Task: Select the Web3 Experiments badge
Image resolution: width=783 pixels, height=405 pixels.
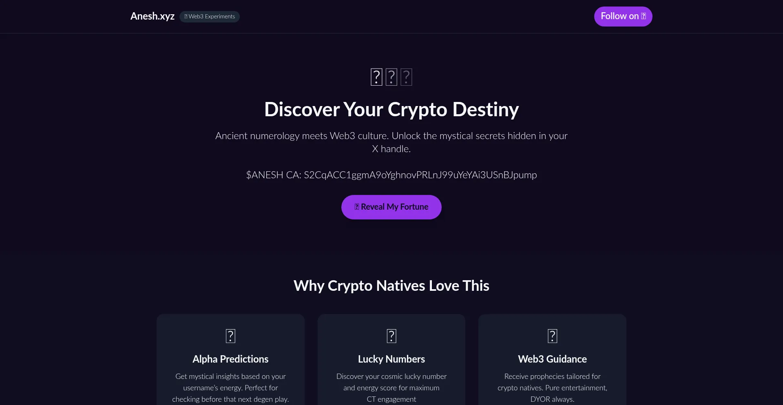Action: tap(210, 17)
